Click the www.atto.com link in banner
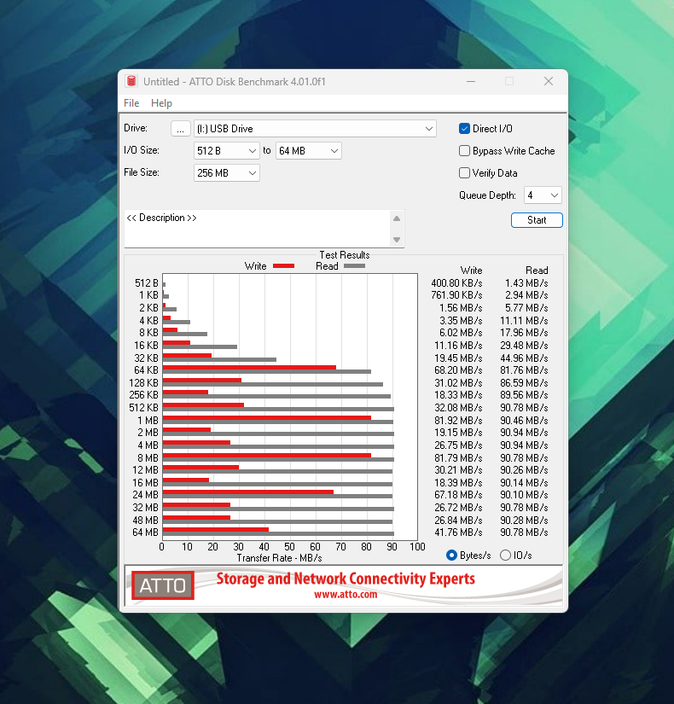Screen dimensions: 674x704 pyautogui.click(x=346, y=595)
